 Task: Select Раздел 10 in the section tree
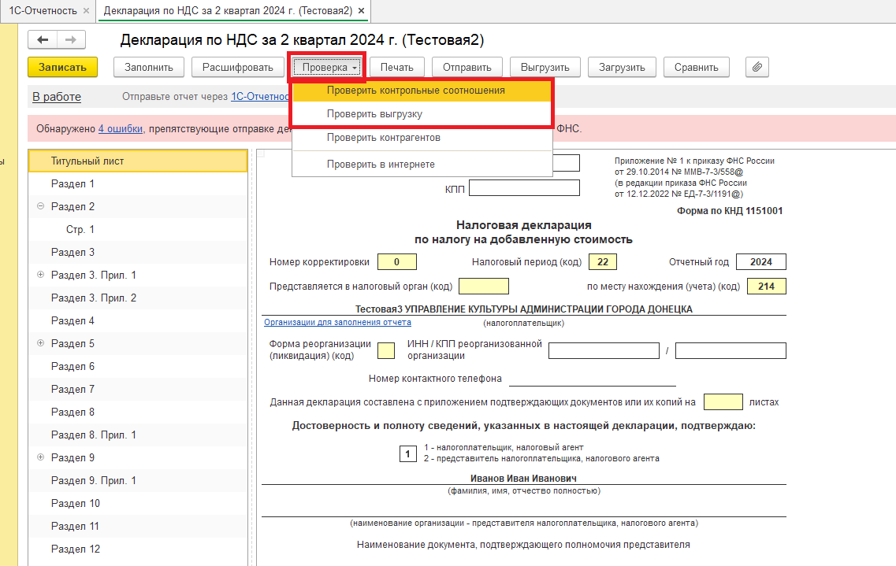[138, 503]
